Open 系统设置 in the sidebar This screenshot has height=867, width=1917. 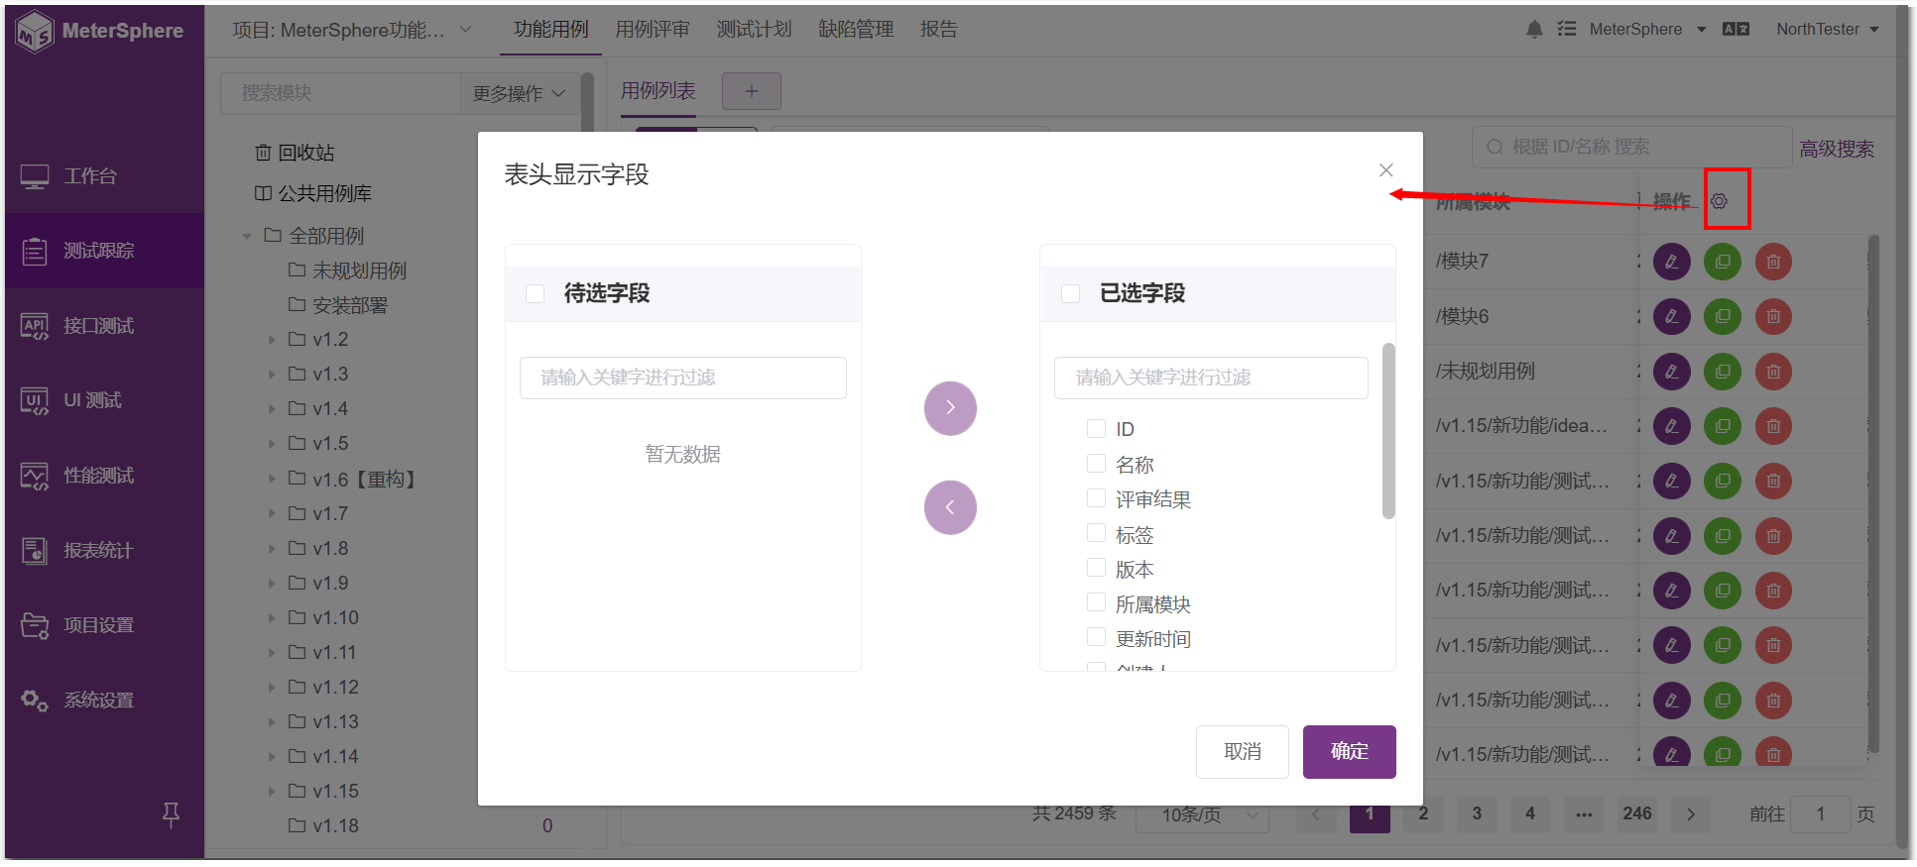[104, 700]
